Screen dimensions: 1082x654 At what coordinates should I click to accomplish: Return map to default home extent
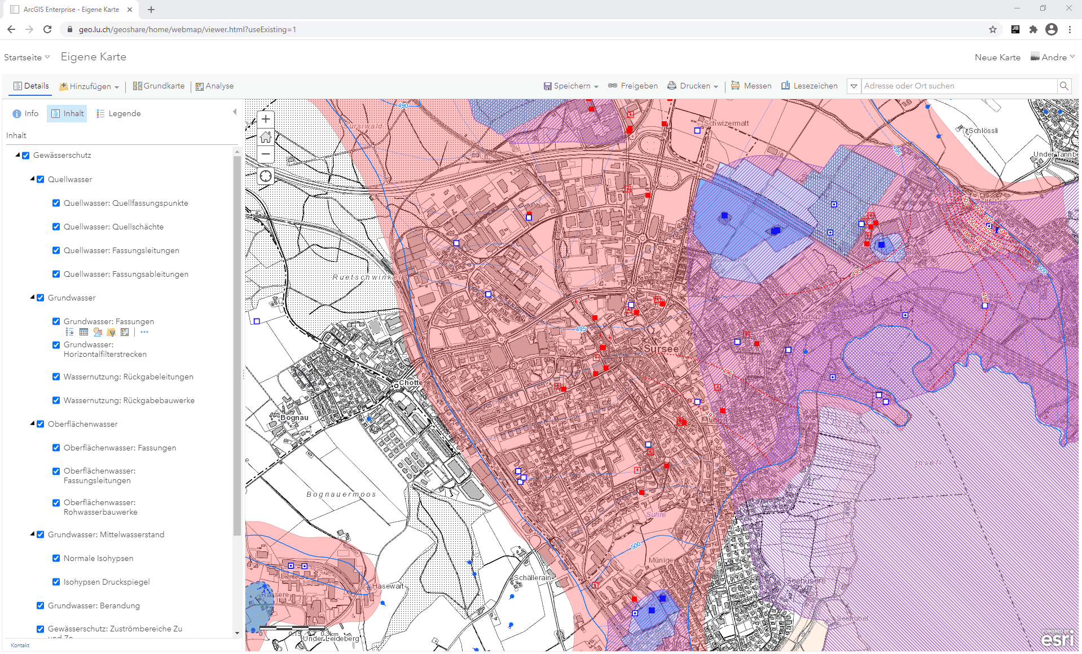tap(266, 137)
